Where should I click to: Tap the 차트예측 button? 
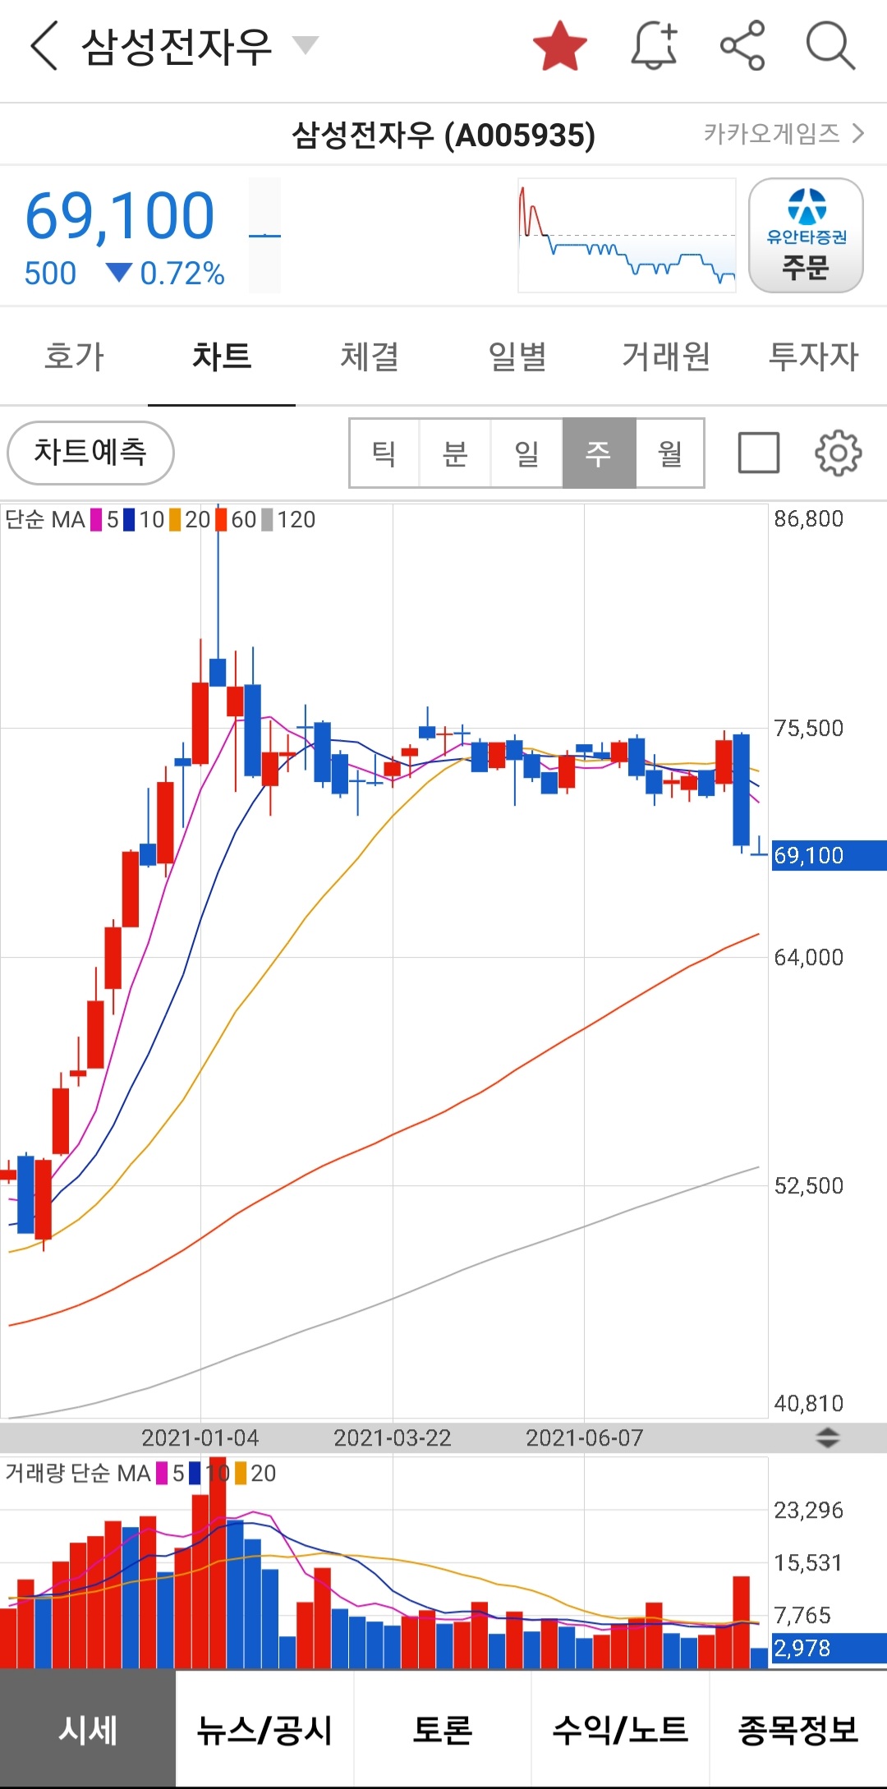pos(90,453)
